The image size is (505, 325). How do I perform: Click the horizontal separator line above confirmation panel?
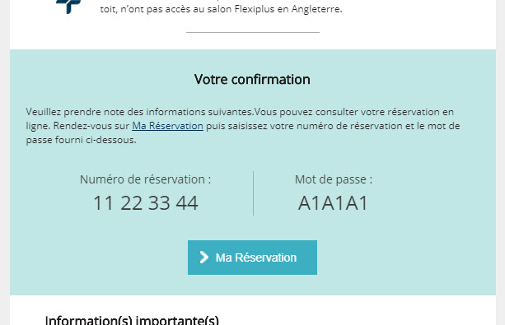(x=253, y=32)
